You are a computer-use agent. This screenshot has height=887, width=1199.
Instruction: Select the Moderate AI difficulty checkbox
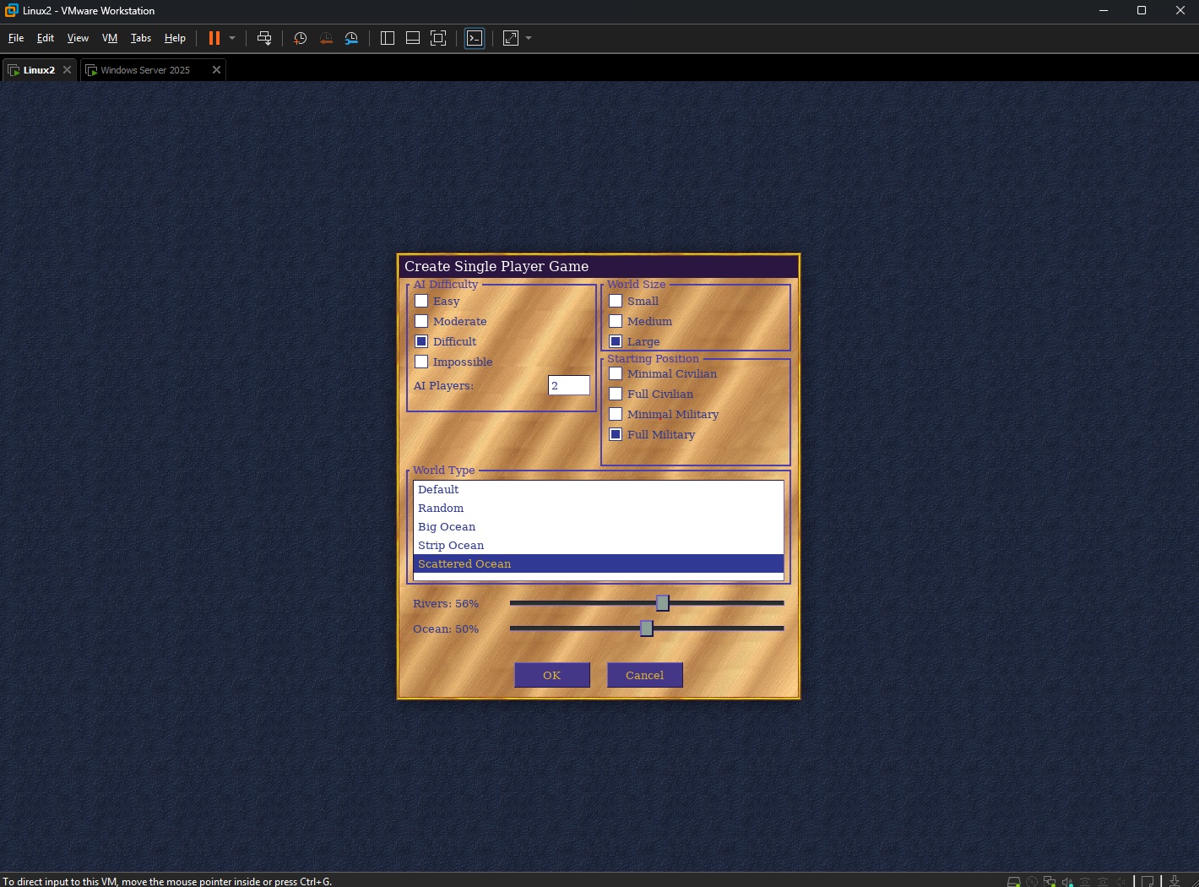(421, 321)
